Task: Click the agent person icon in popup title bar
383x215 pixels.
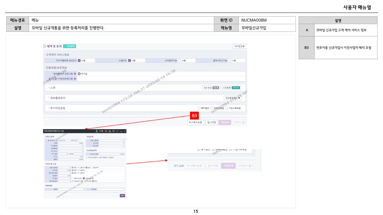Action: [x=97, y=131]
